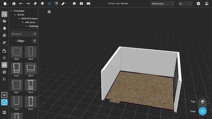Take a snapshot with camera icon
The image size is (212, 119).
[81, 4]
